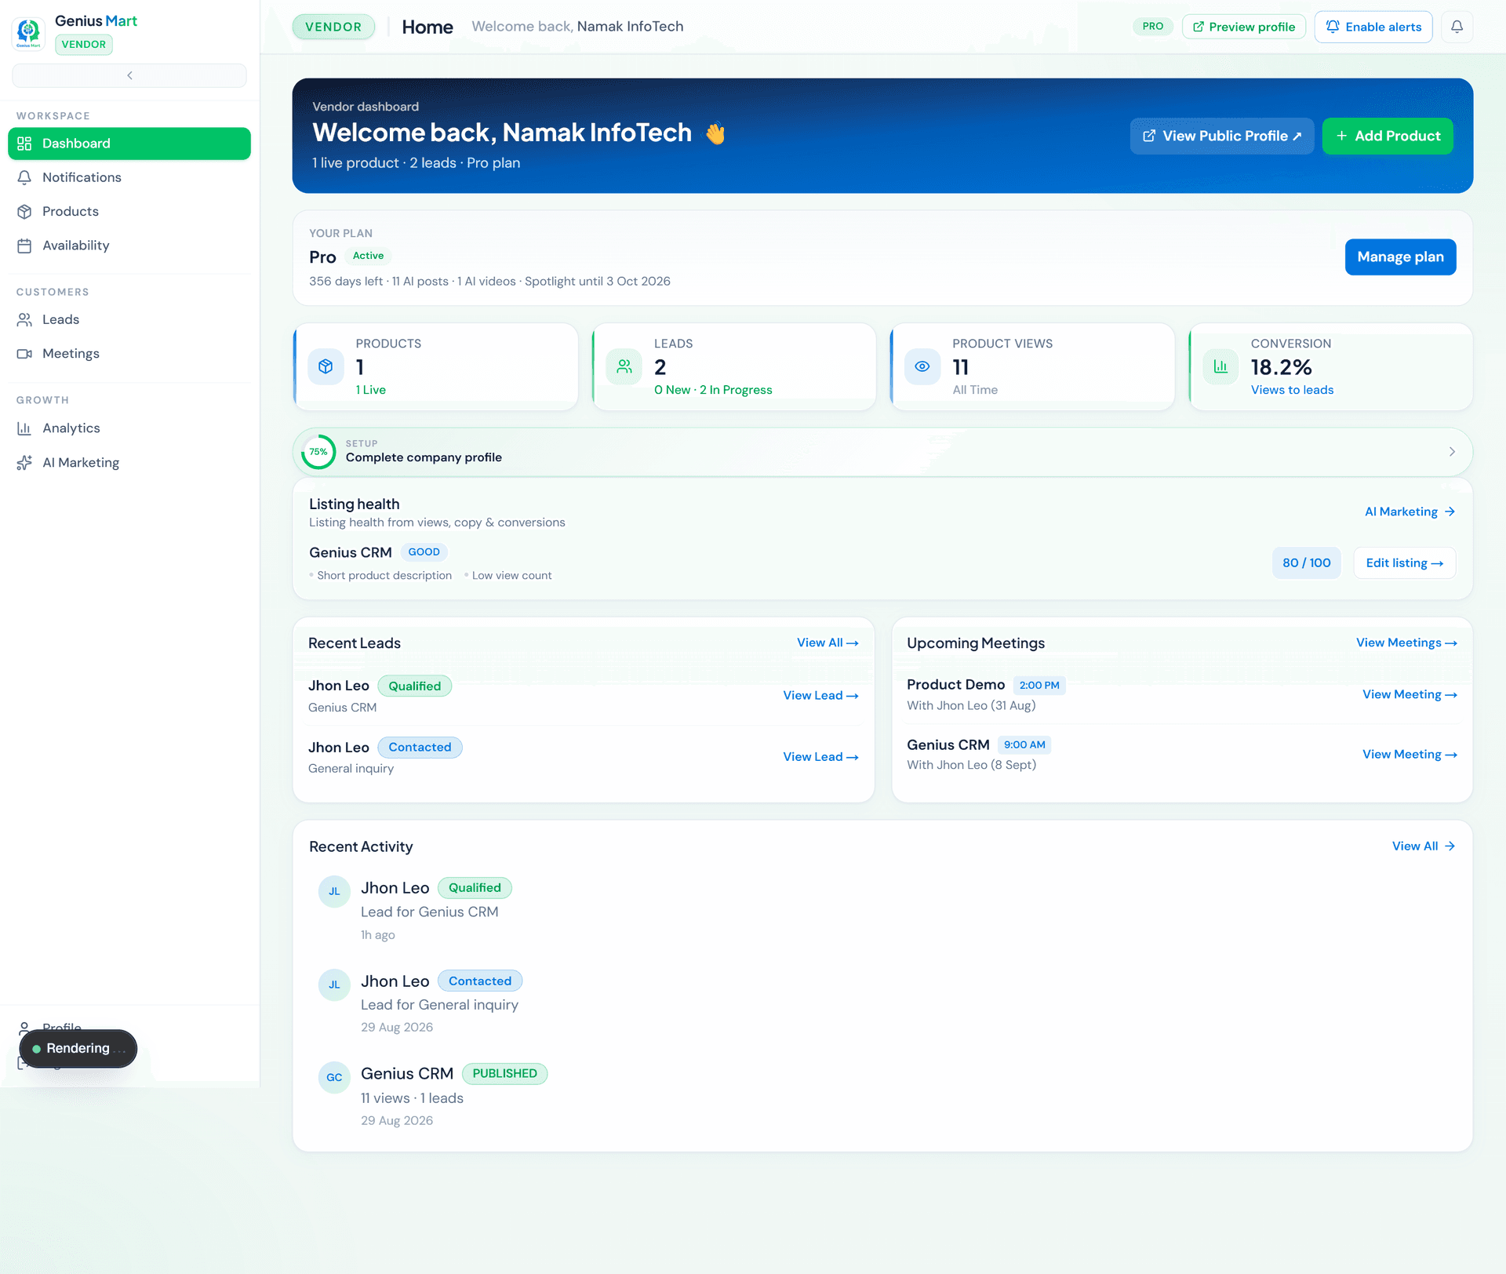Viewport: 1506px width, 1274px height.
Task: Click the VENDOR pill next to Home
Action: pos(333,27)
